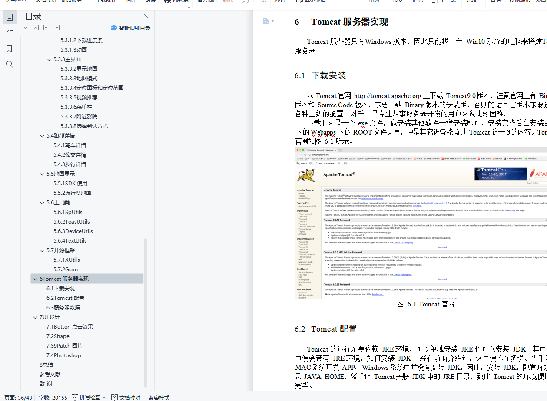This screenshot has height=401, width=547.
Task: Open 5.3.3.8选择到达方式 outline entry
Action: (84, 126)
